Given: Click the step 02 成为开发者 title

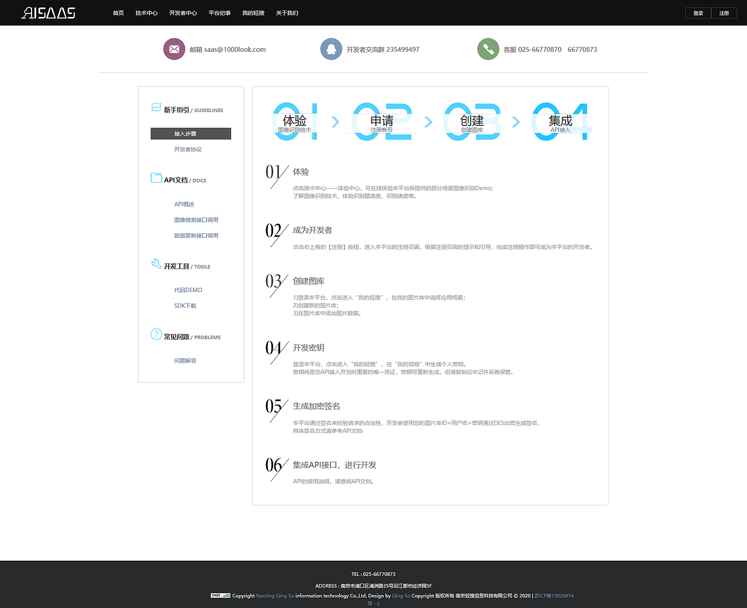Looking at the screenshot, I should click(x=312, y=230).
